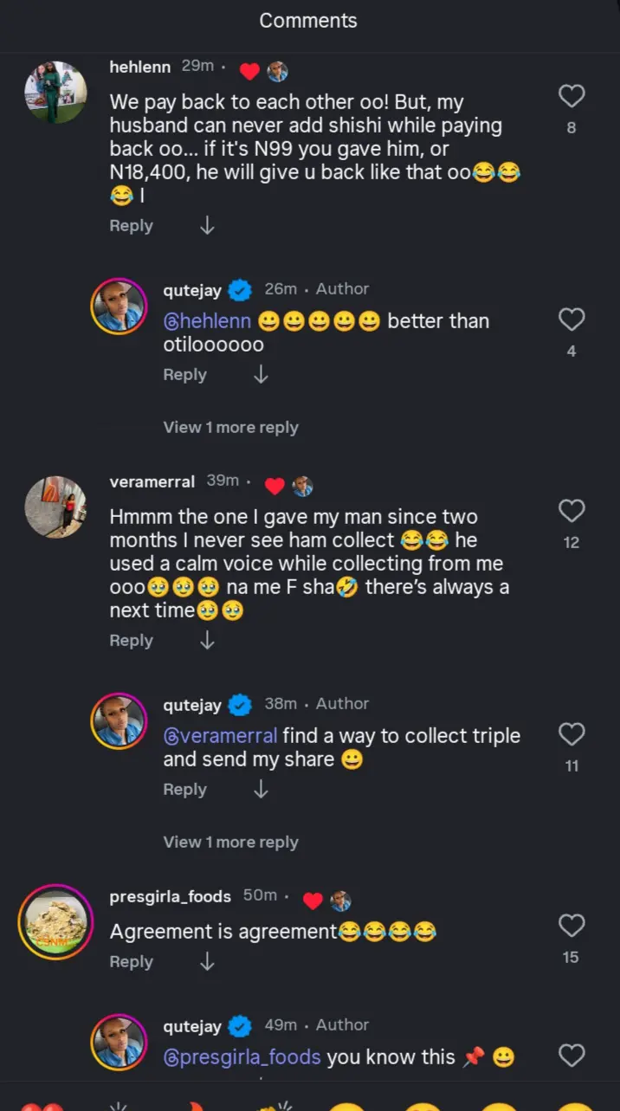Image resolution: width=620 pixels, height=1111 pixels.
Task: Open the @hehlenn mention link
Action: pyautogui.click(x=207, y=321)
